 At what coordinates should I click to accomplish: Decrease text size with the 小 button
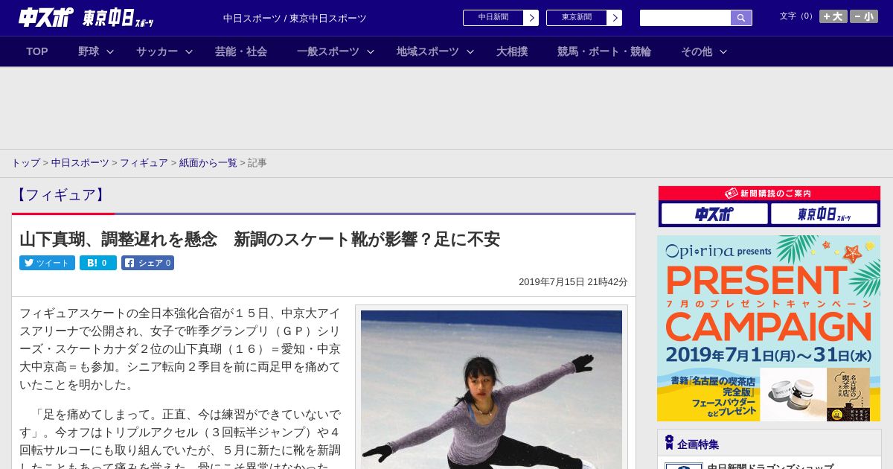[864, 16]
